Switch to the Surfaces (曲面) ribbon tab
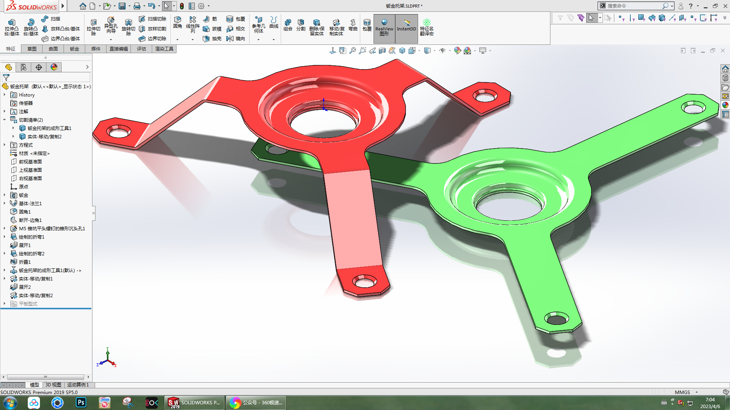The width and height of the screenshot is (730, 410). tap(53, 49)
